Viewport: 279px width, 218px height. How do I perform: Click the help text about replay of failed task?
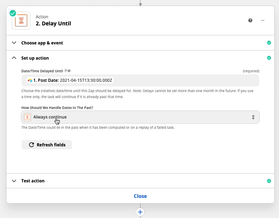point(98,128)
